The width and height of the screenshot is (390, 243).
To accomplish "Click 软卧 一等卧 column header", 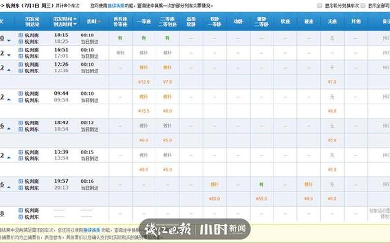I will coord(214,21).
